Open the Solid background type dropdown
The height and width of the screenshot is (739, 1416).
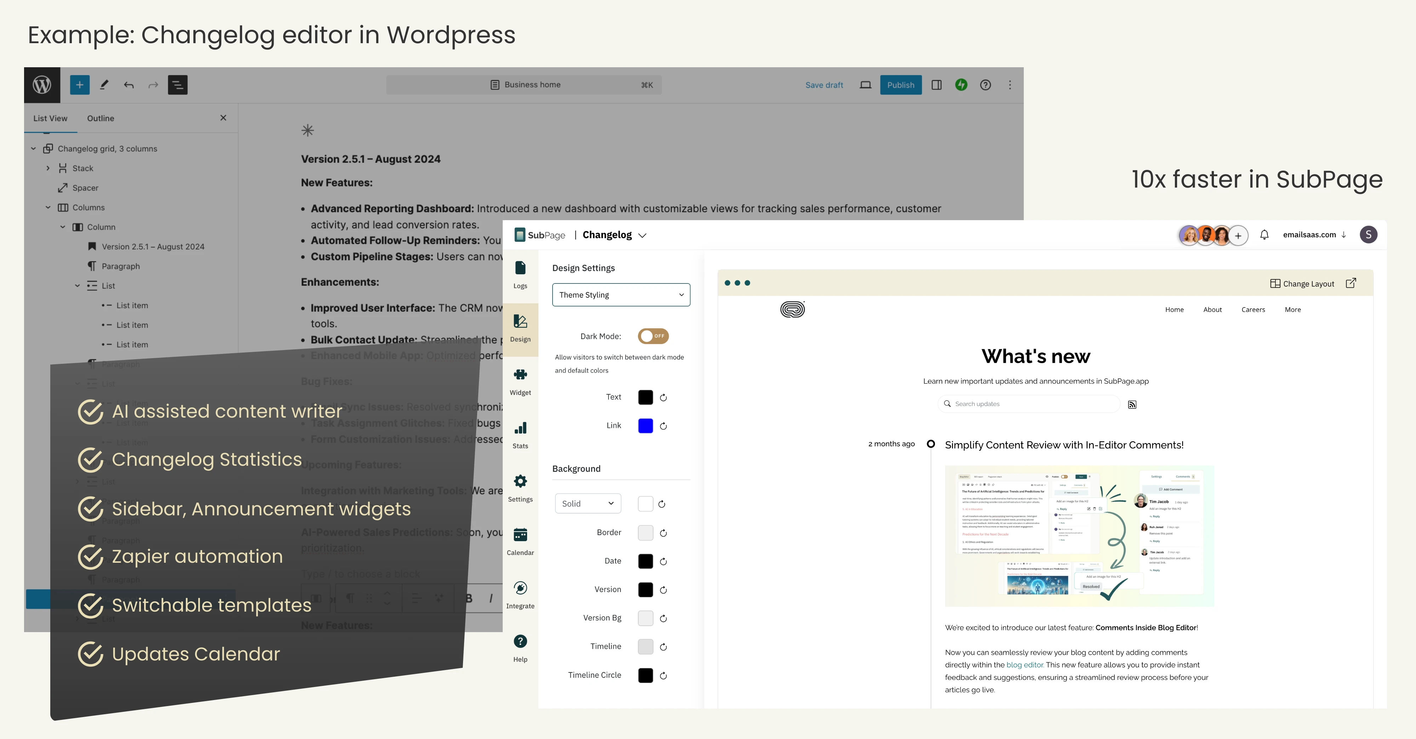(x=588, y=503)
